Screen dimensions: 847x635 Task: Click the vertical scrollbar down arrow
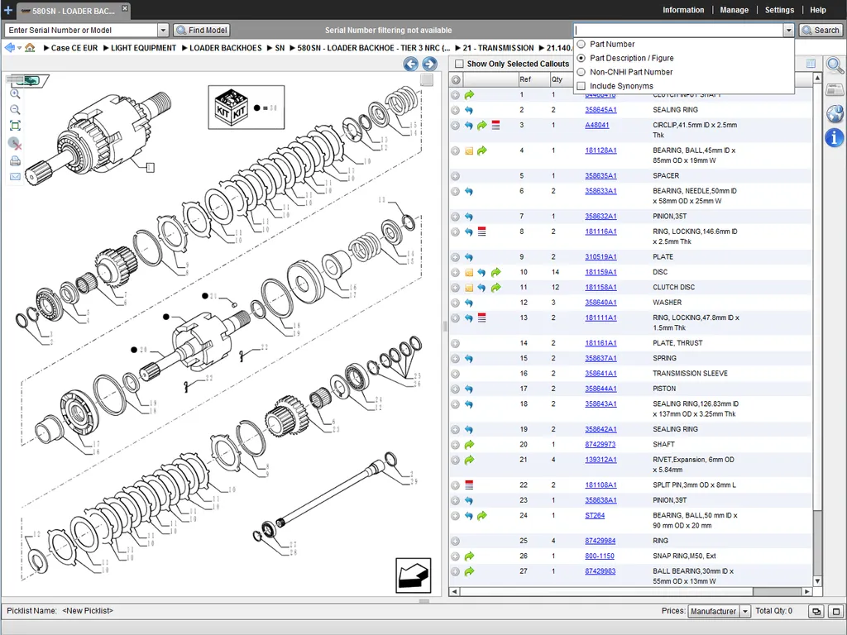pyautogui.click(x=817, y=581)
